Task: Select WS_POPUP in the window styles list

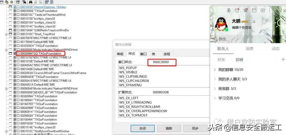Action: coord(128,68)
